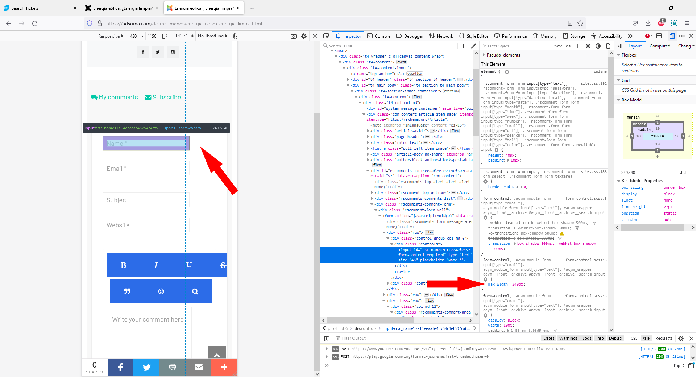Open the Computed styles tab
Viewport: 696px width, 377px height.
660,46
